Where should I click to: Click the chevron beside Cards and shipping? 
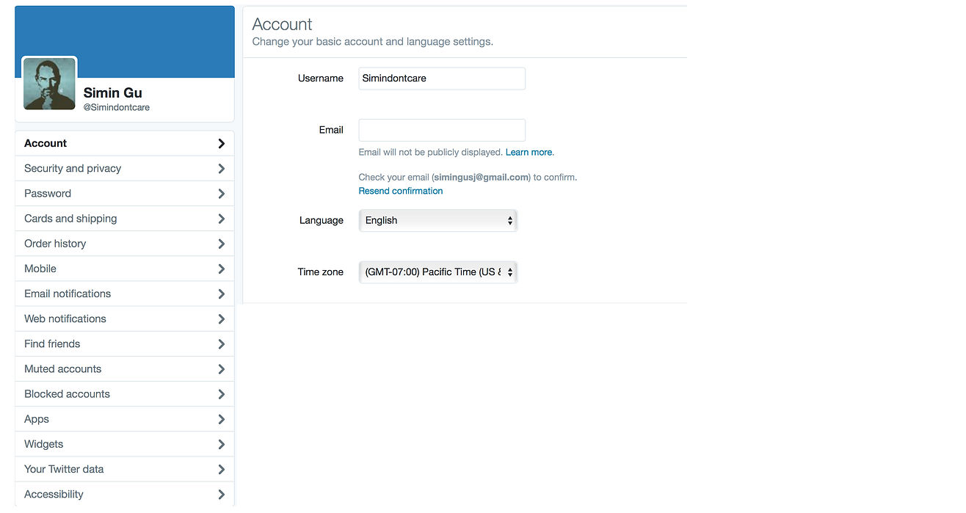[x=221, y=219]
